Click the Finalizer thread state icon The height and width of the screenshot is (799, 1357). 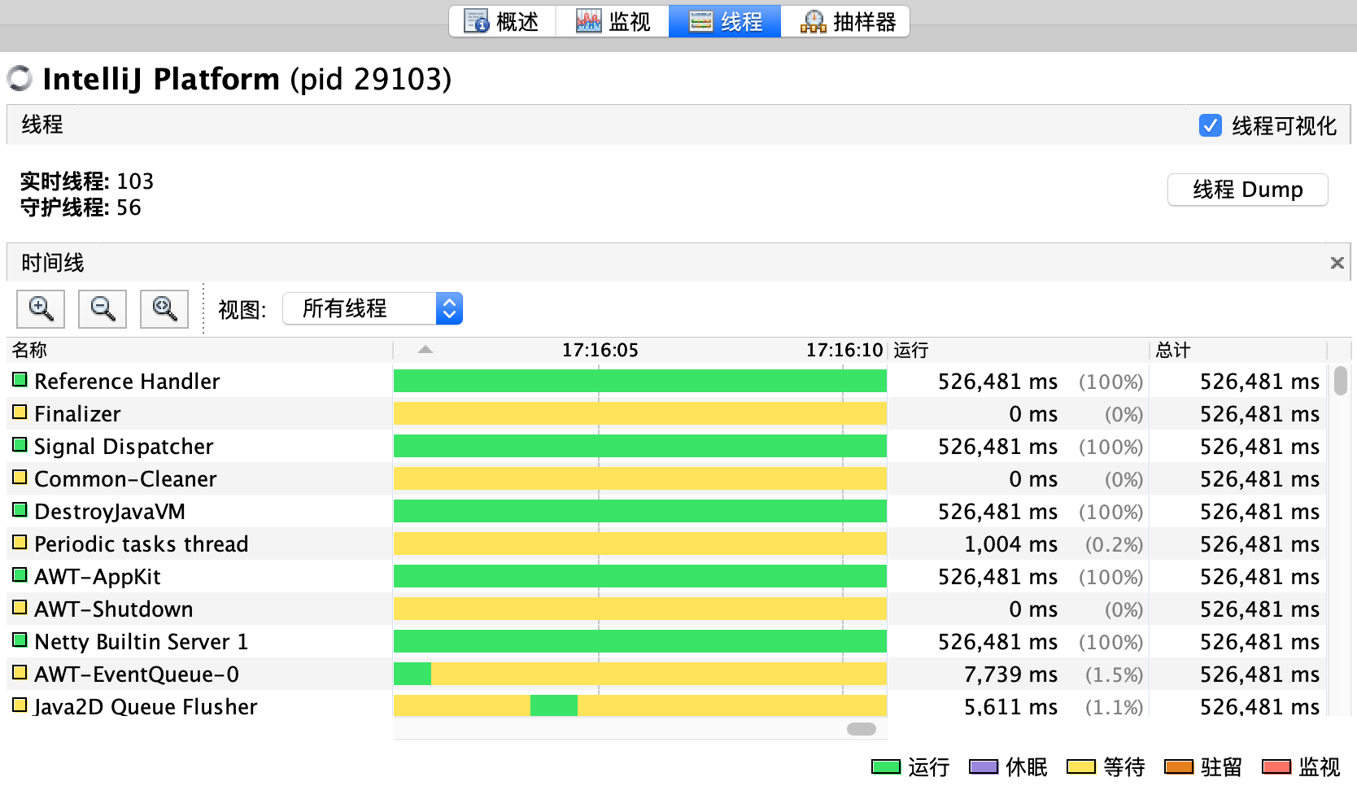[x=20, y=413]
